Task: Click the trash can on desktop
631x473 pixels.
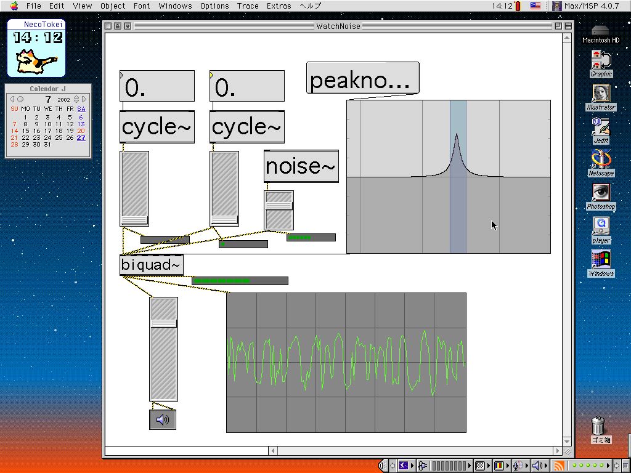Action: (x=598, y=426)
